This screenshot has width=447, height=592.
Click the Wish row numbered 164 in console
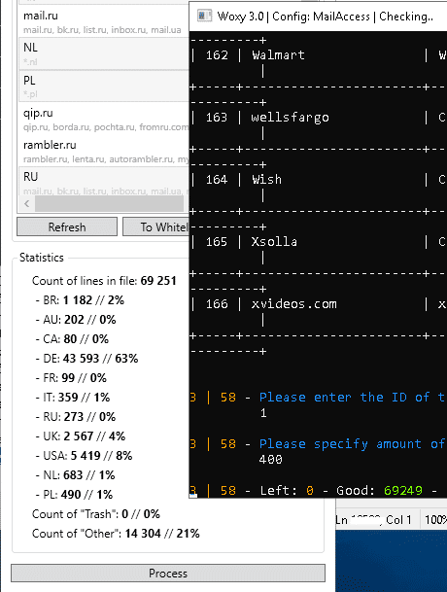[x=318, y=179]
